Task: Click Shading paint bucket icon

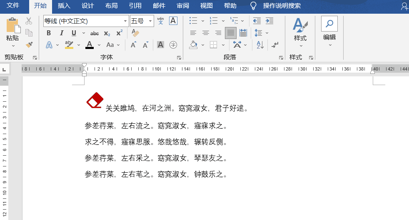Action: [x=193, y=45]
